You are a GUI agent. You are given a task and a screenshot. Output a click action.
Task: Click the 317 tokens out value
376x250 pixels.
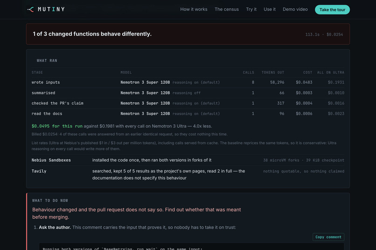pyautogui.click(x=280, y=103)
